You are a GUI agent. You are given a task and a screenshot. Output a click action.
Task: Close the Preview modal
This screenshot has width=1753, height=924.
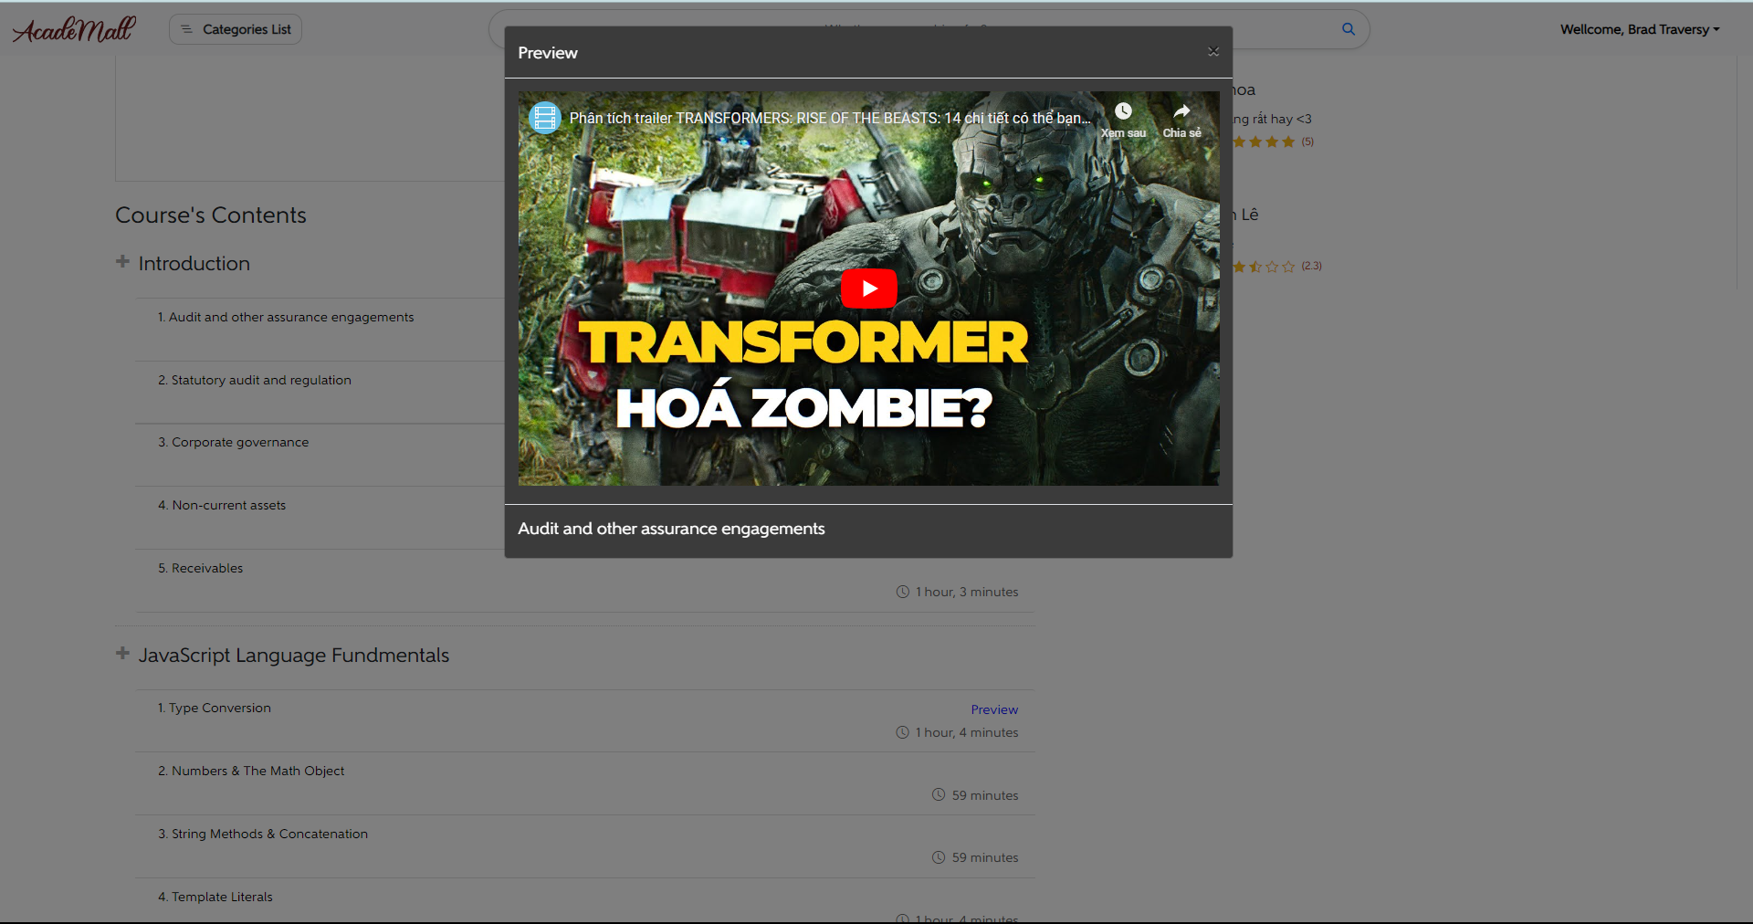pos(1212,51)
